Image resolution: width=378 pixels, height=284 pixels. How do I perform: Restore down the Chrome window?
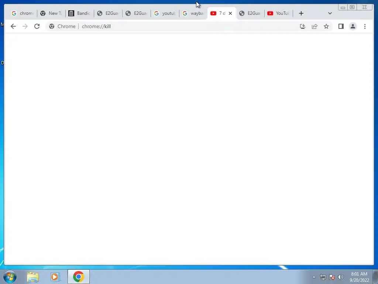coord(352,7)
